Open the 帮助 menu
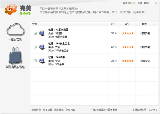The height and width of the screenshot is (114, 160). click(x=146, y=3)
